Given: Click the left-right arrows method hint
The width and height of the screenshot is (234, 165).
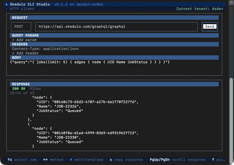Looking at the screenshot, I should point(53,160).
